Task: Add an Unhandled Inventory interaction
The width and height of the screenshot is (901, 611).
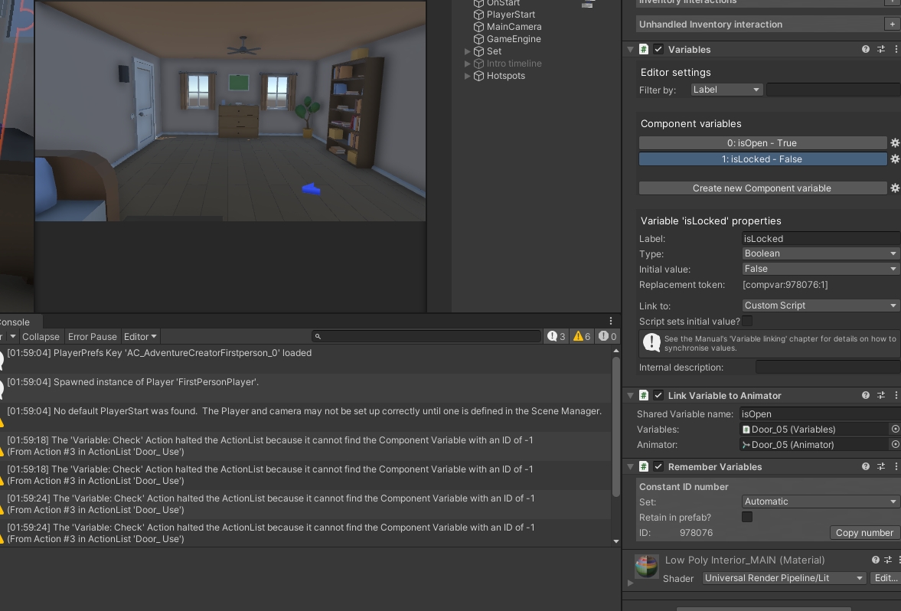Action: coord(892,25)
